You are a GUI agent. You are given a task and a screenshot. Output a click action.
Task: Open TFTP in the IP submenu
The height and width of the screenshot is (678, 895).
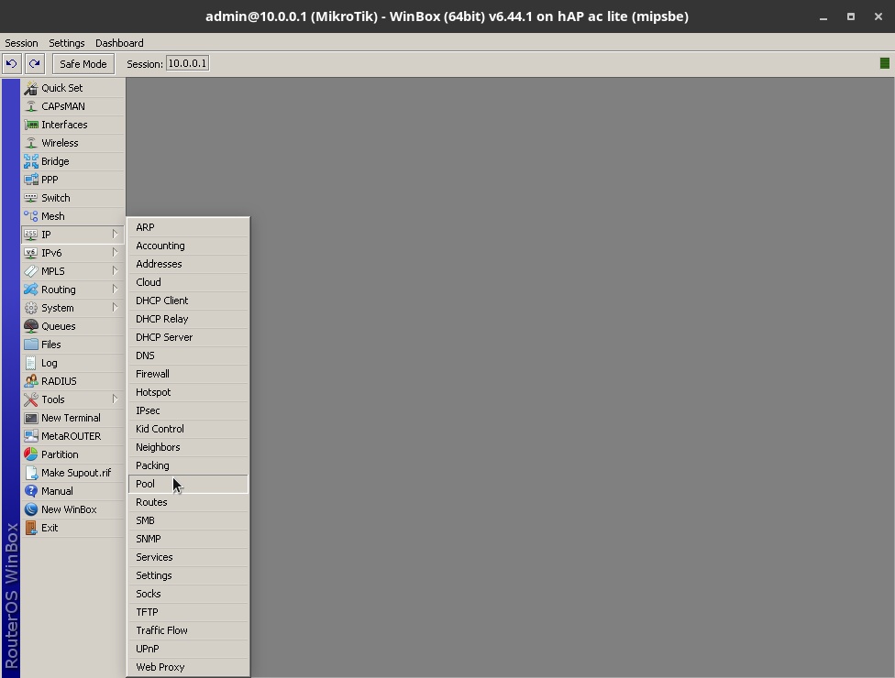pyautogui.click(x=188, y=612)
